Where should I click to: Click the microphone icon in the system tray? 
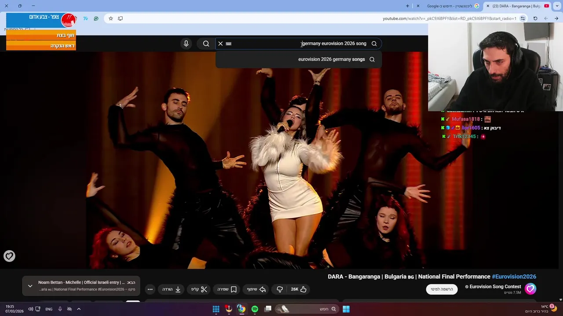[x=60, y=309]
